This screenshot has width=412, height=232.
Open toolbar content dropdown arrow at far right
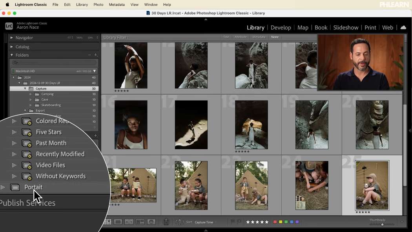point(402,222)
